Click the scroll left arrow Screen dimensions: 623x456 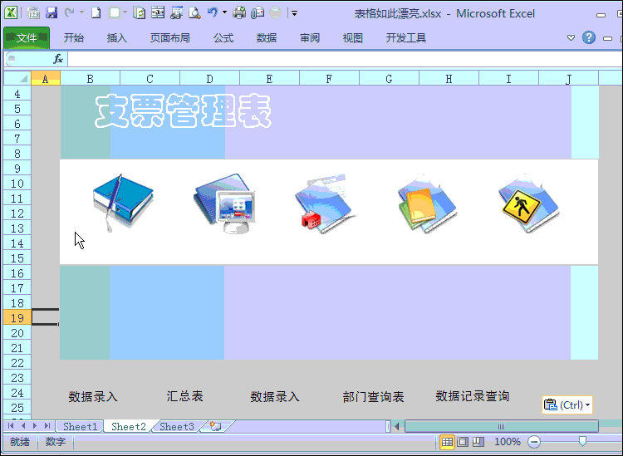(397, 426)
